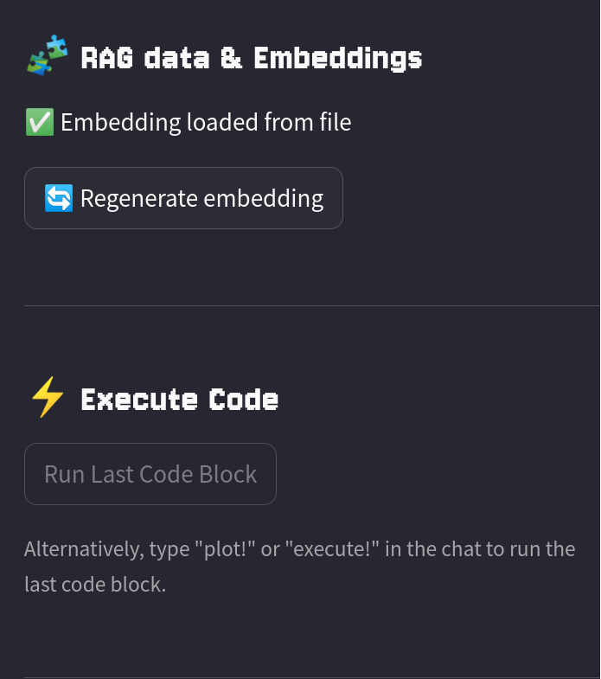The image size is (601, 679).
Task: Run the last code block button
Action: 150,474
